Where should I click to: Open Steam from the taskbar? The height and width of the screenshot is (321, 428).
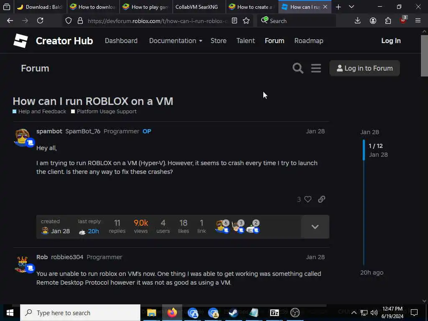click(233, 313)
